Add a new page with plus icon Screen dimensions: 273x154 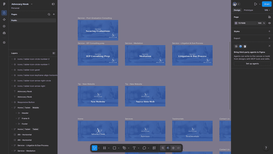[54, 14]
